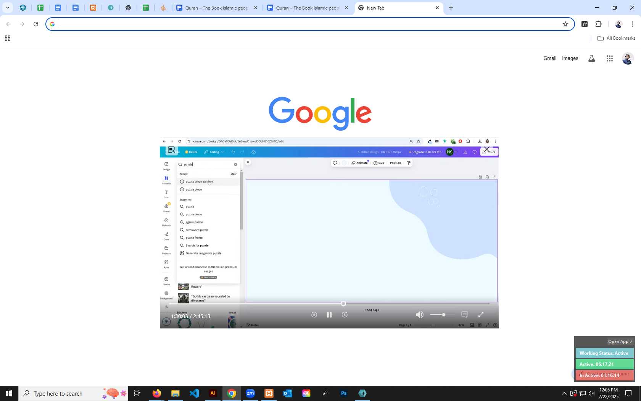Switch to the ChatGPT pinned tab
This screenshot has height=401, width=641.
[128, 8]
